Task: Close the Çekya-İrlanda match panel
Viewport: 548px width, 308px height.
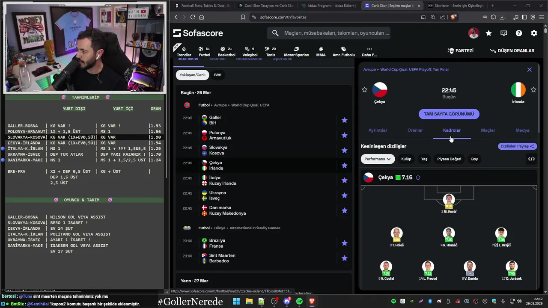Action: 529,69
